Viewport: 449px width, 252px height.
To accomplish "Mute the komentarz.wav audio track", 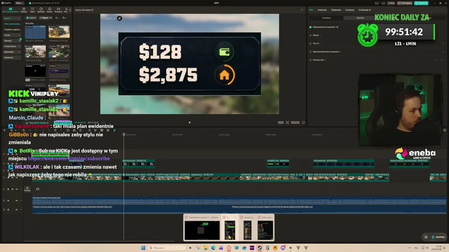I will (17, 201).
